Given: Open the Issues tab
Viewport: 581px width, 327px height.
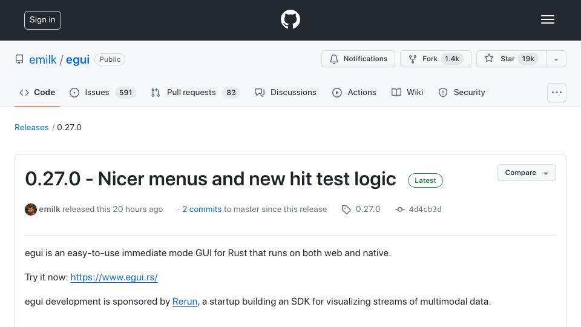Looking at the screenshot, I should tap(103, 92).
